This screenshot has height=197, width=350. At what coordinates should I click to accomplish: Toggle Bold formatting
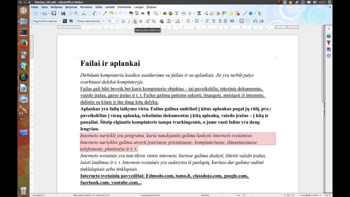pos(123,21)
